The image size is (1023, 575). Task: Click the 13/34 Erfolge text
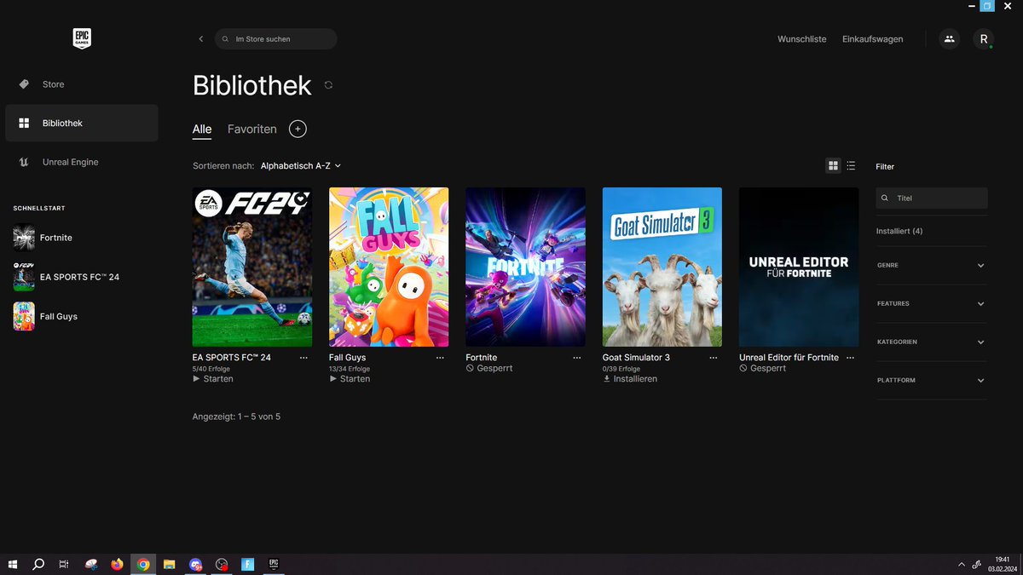[x=350, y=369]
